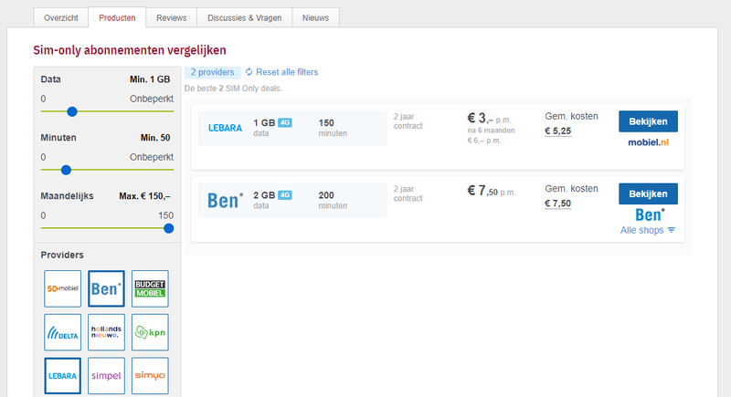Toggle the Delta provider filter
Screen dimensions: 731x397
pos(62,332)
